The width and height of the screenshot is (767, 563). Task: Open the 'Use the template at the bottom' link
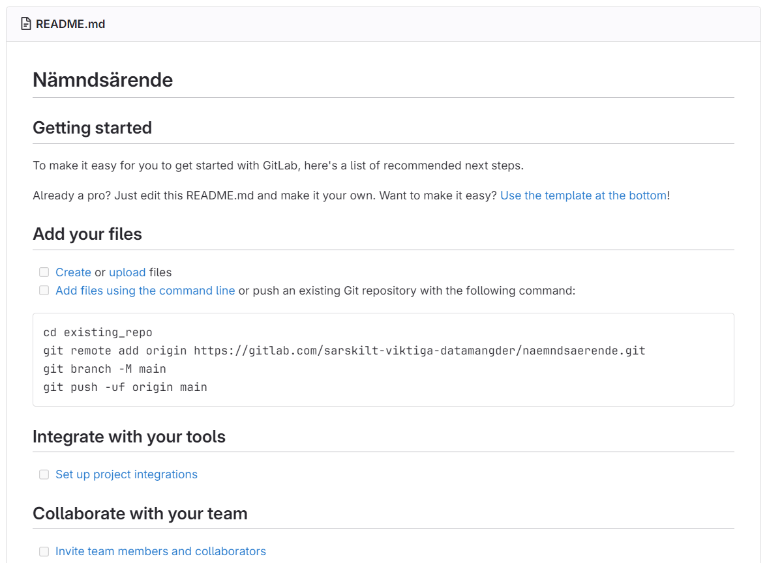[583, 195]
